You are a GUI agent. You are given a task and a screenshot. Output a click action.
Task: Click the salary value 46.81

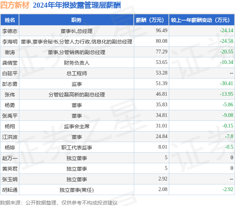(162, 94)
